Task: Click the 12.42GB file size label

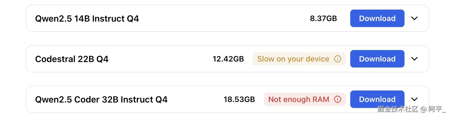Action: [228, 59]
